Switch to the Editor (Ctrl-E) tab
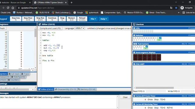This screenshot has height=109, width=195. click(46, 89)
